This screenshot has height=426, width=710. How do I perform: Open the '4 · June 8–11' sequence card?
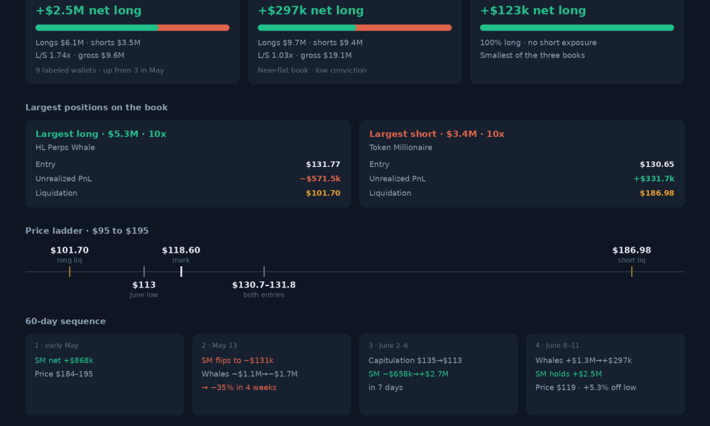click(606, 374)
